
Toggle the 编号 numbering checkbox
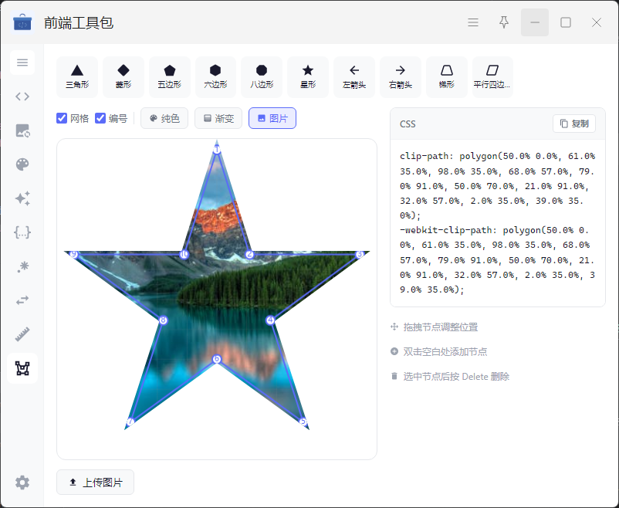pyautogui.click(x=100, y=118)
